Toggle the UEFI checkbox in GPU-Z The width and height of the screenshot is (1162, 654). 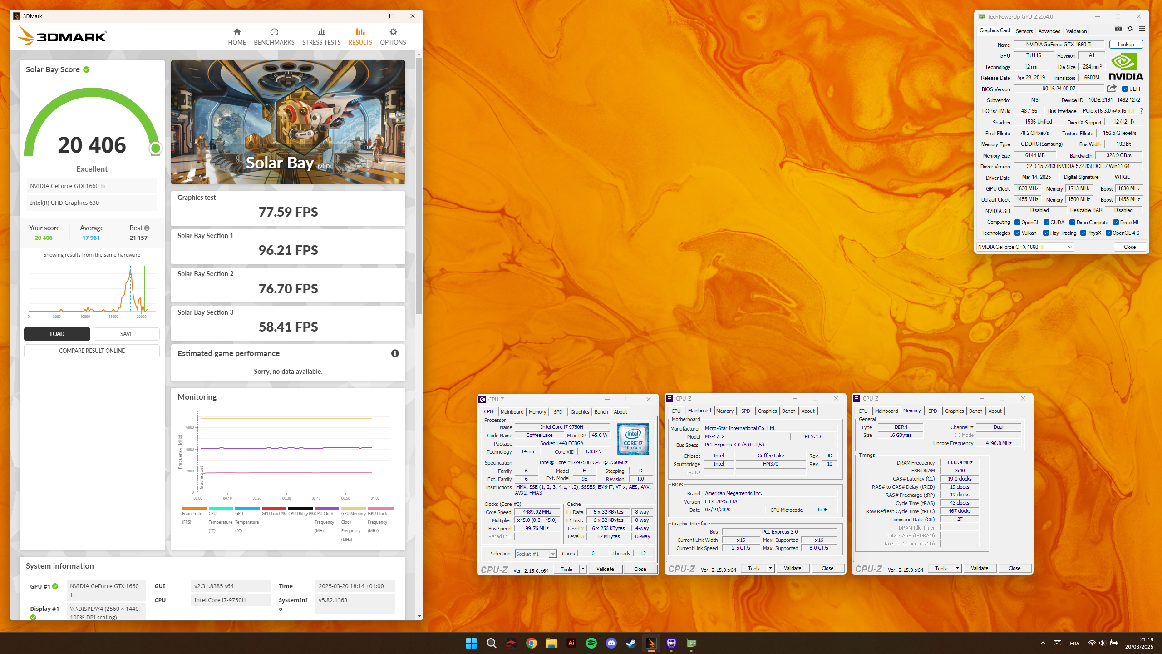click(1125, 89)
